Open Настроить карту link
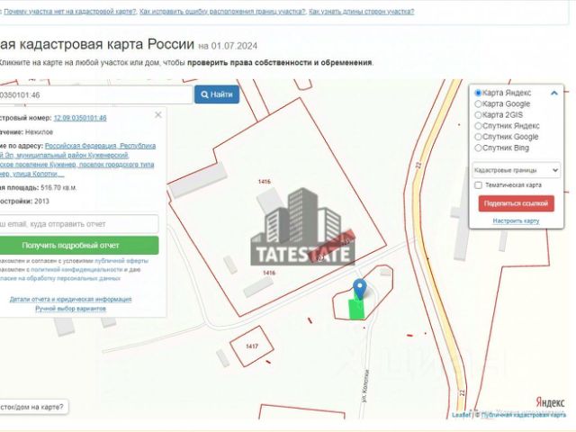576x432 pixels. 516,220
